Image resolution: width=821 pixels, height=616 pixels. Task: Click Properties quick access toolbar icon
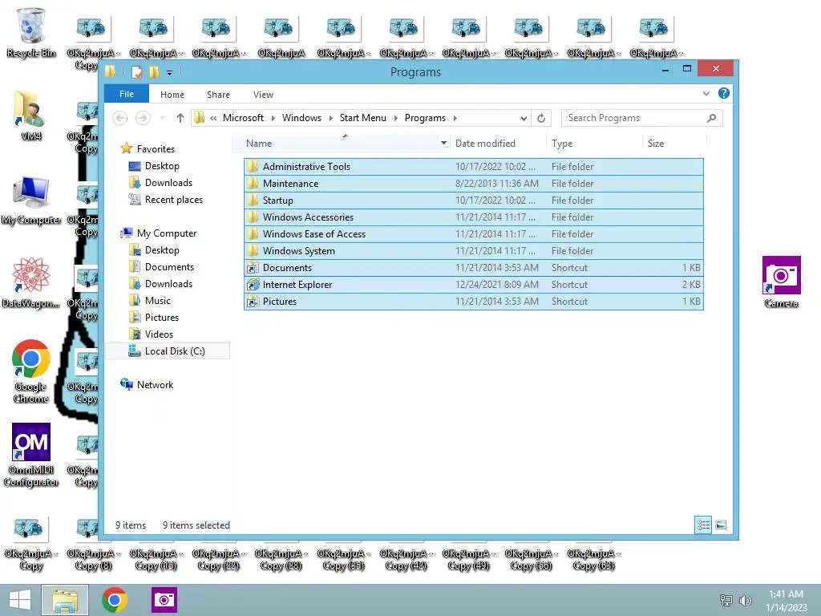pos(136,71)
